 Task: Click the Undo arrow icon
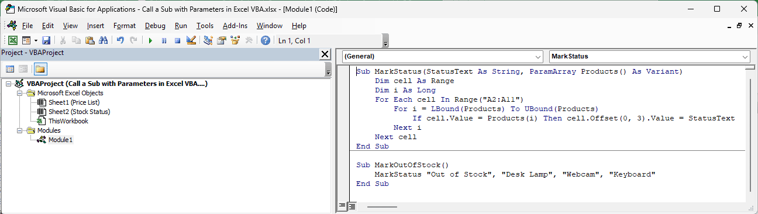[120, 40]
